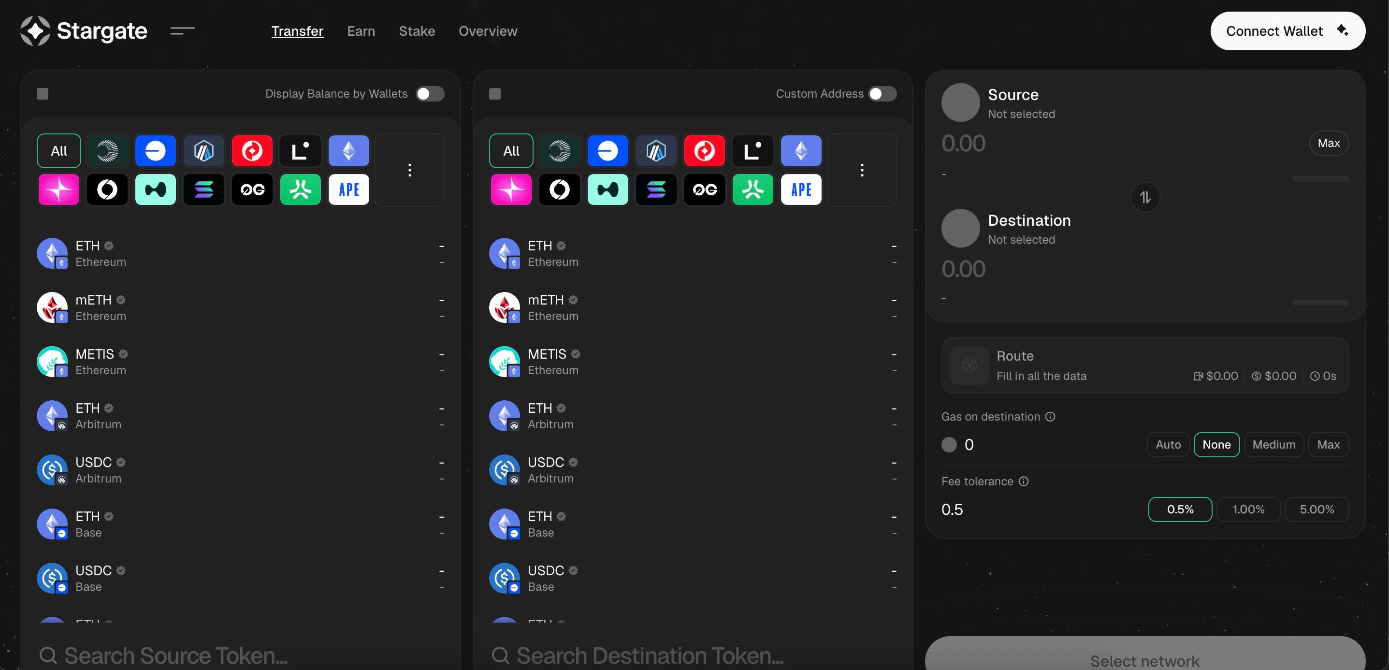
Task: Open the menu lines next to Stargate
Action: 182,31
